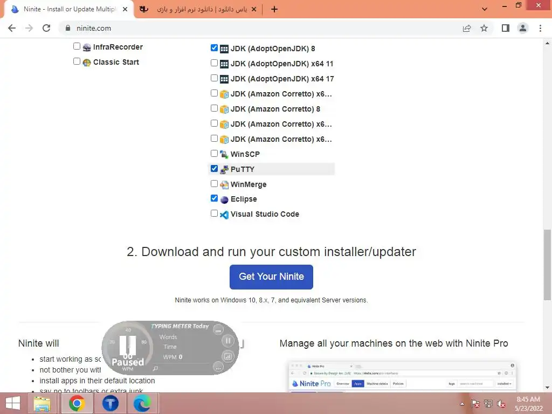Minimize the Typing Meter widget

(x=218, y=330)
